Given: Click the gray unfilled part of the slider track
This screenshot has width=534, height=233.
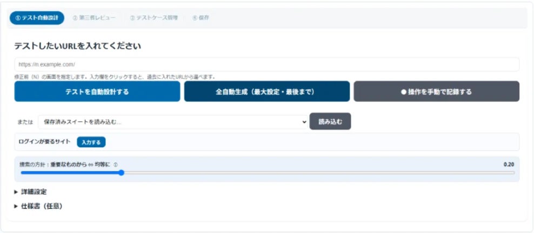Looking at the screenshot, I should [319, 173].
